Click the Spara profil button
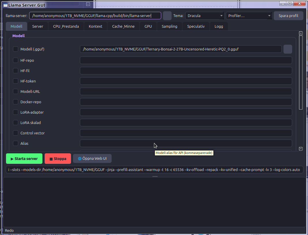The width and height of the screenshot is (308, 235). (288, 16)
